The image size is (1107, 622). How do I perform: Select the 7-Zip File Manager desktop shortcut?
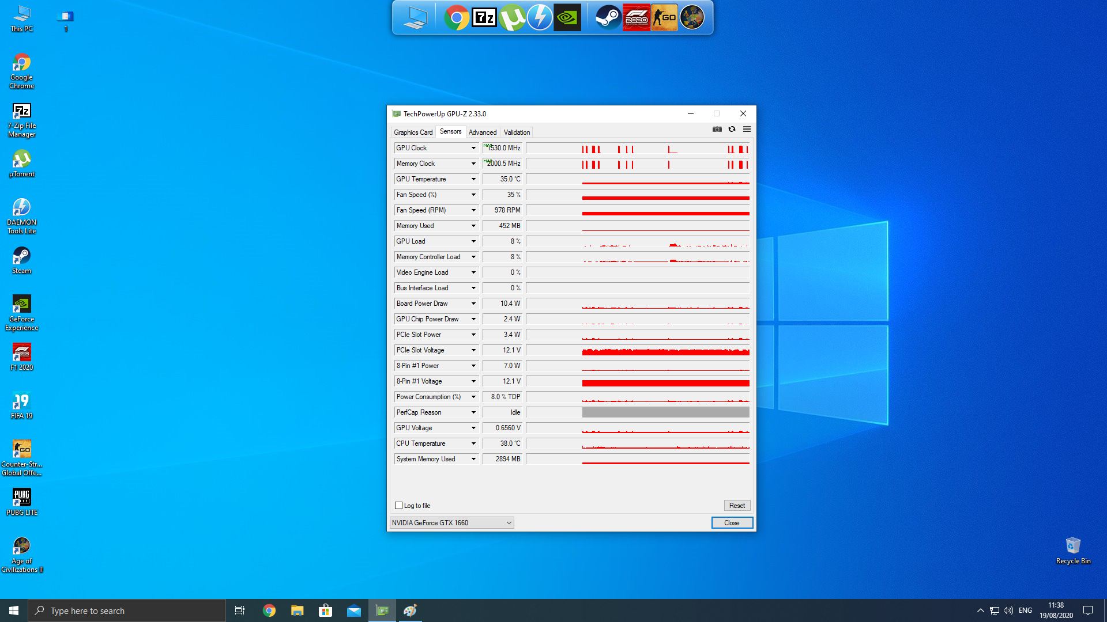point(22,120)
